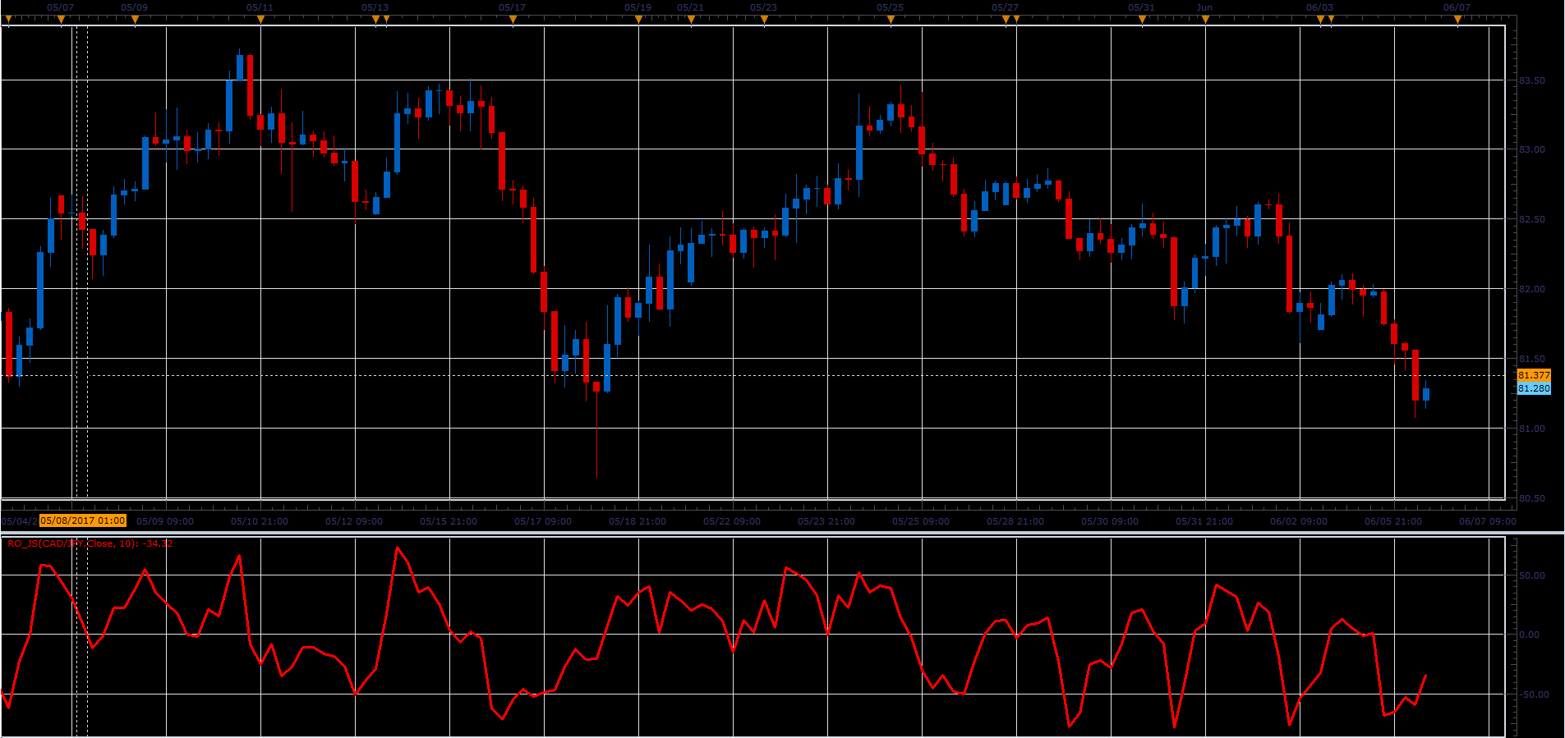Click the 0.00 indicator scale label
The image size is (1565, 738).
[1529, 635]
